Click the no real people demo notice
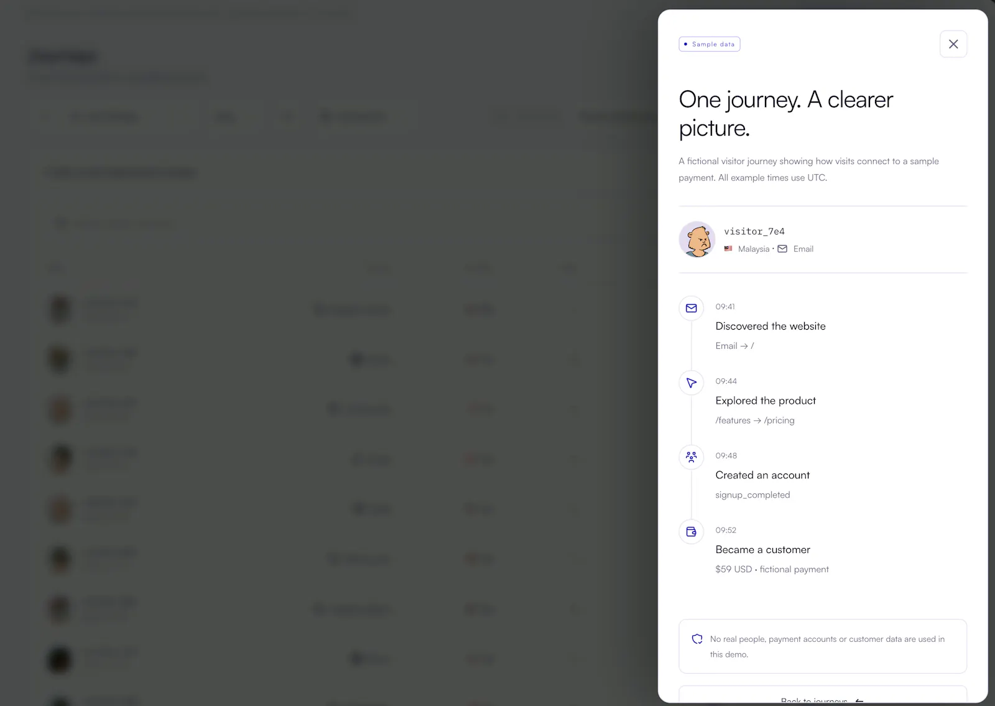The height and width of the screenshot is (706, 995). pyautogui.click(x=823, y=646)
